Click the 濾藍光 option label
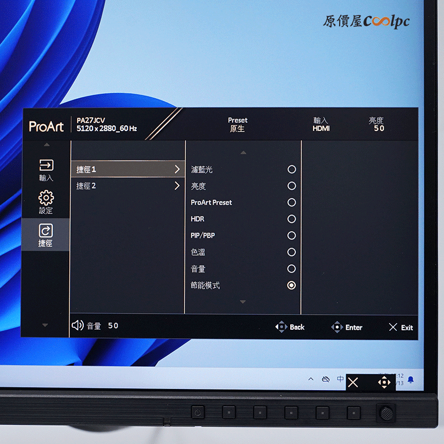 [201, 170]
